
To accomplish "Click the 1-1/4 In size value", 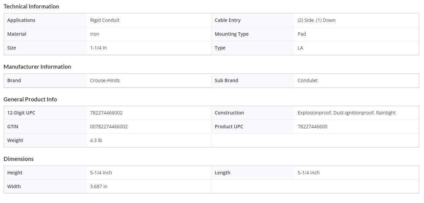I will (x=98, y=48).
